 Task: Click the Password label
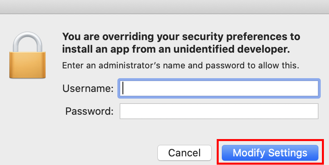[x=90, y=111]
